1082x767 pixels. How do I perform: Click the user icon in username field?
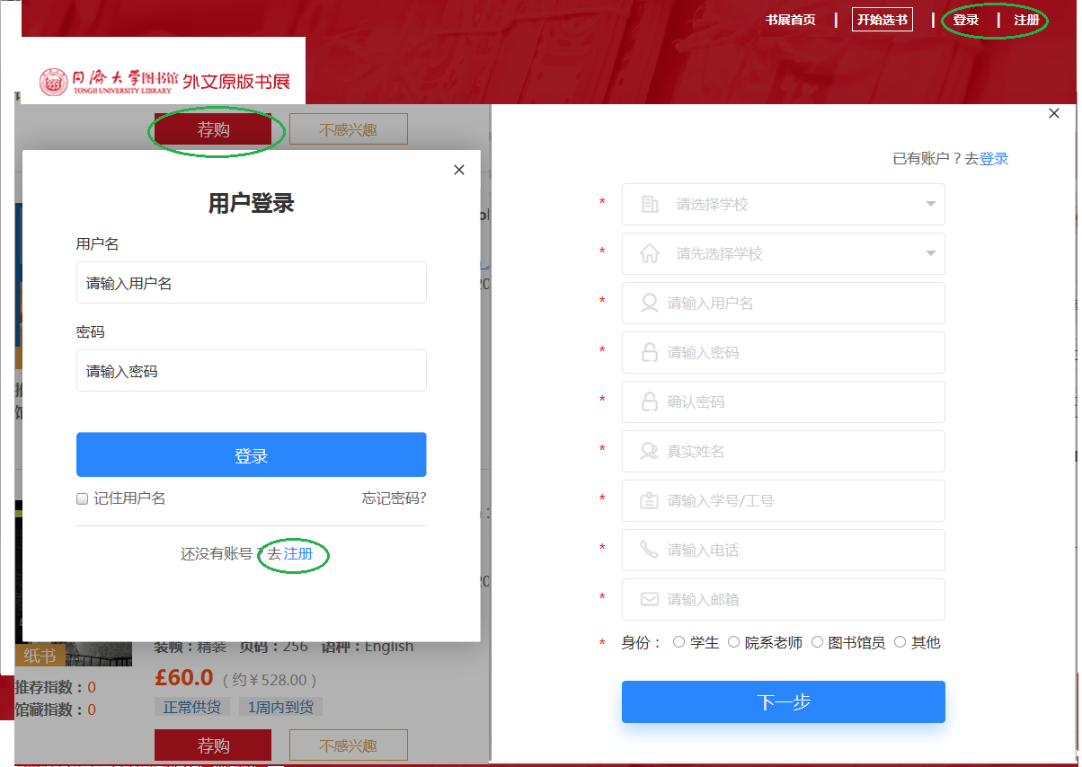tap(649, 304)
